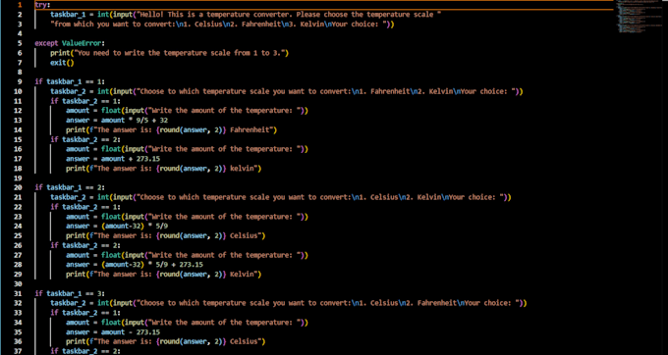668x355 pixels.
Task: Click line number 12 in the gutter
Action: pos(19,111)
